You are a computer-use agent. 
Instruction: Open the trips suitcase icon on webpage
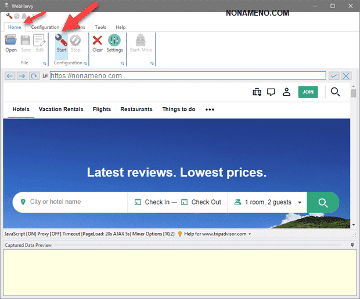pos(257,92)
